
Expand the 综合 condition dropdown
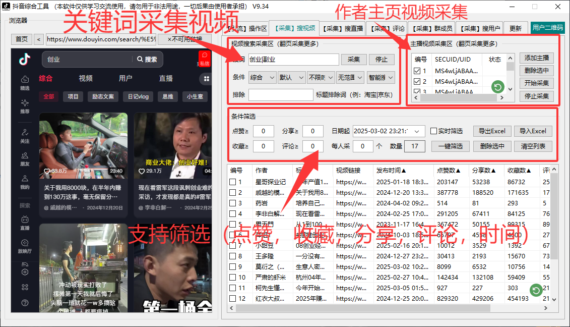point(262,78)
